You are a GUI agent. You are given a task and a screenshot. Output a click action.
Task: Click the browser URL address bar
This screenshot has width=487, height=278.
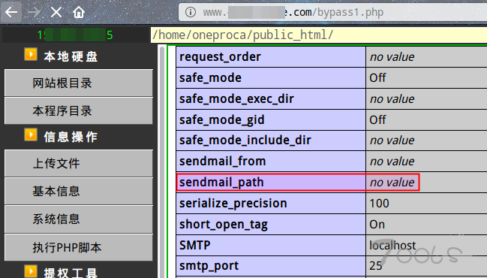[x=332, y=13]
